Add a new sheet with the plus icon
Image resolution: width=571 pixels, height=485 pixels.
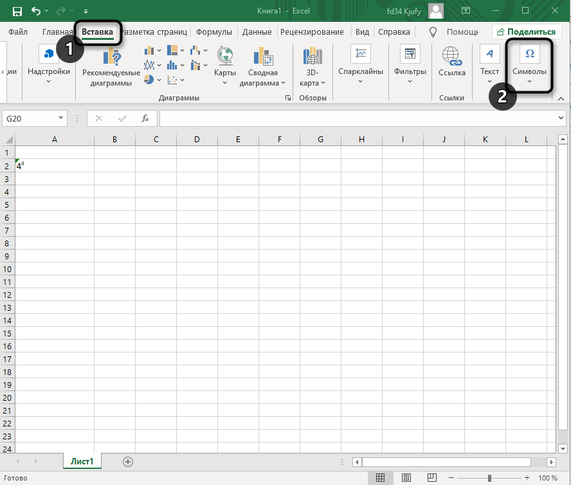[128, 461]
